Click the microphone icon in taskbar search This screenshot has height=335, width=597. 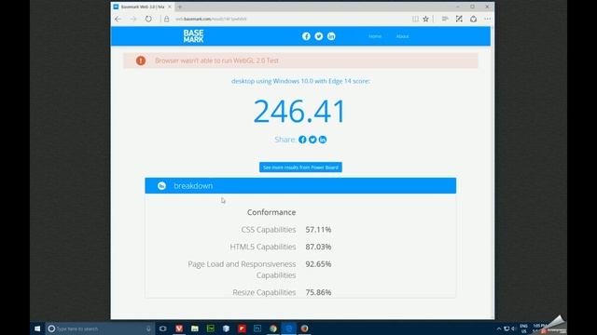point(148,328)
